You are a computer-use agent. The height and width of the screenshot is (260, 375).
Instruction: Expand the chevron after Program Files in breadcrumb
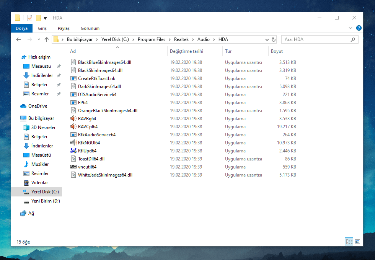pyautogui.click(x=170, y=39)
